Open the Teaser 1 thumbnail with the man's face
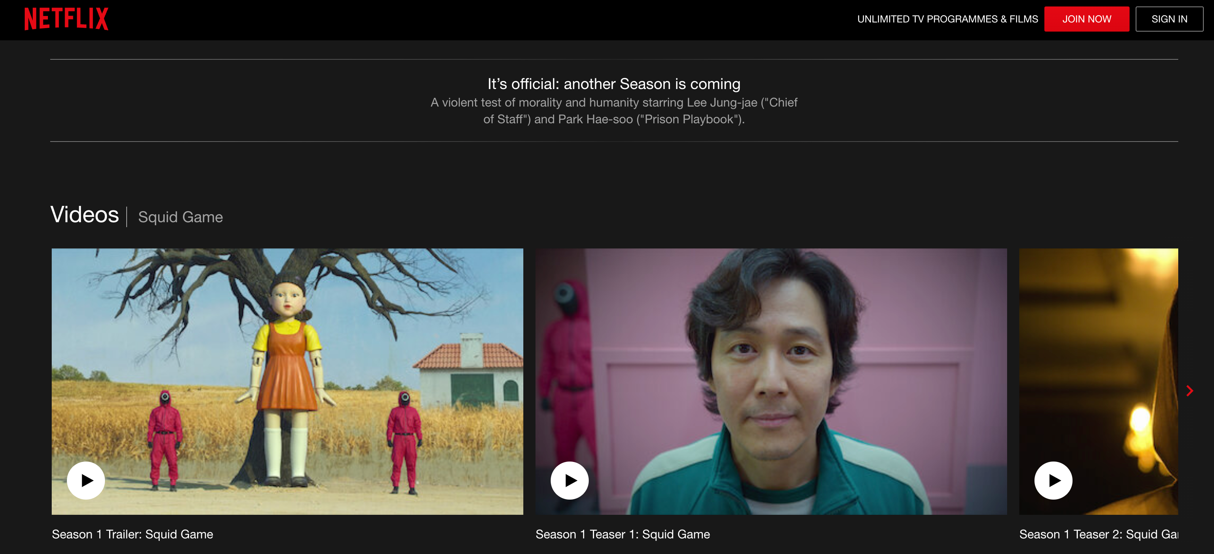 tap(771, 381)
